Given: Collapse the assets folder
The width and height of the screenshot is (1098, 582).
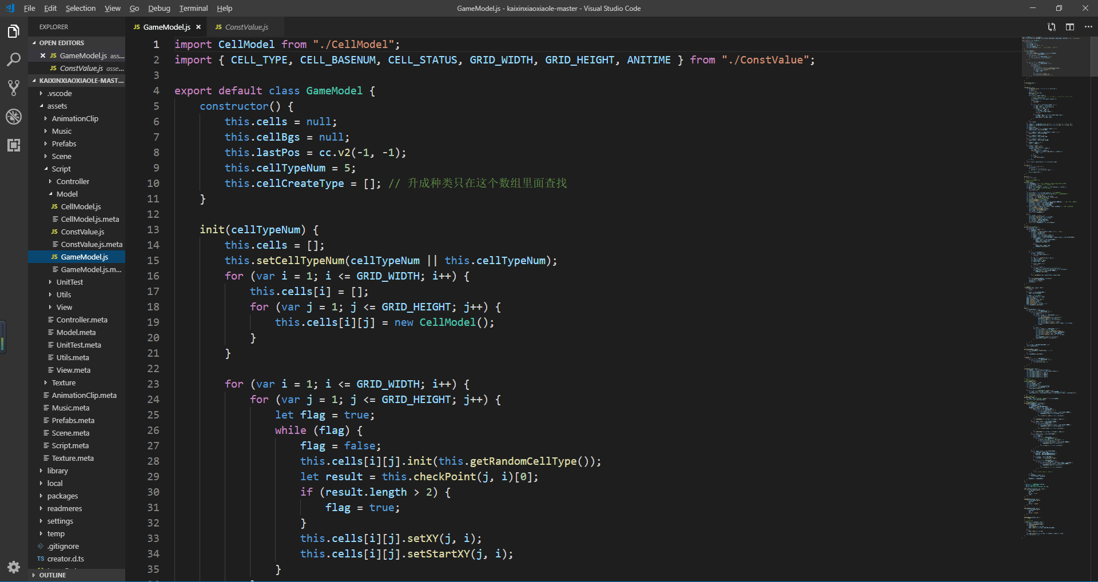Looking at the screenshot, I should (x=77, y=106).
